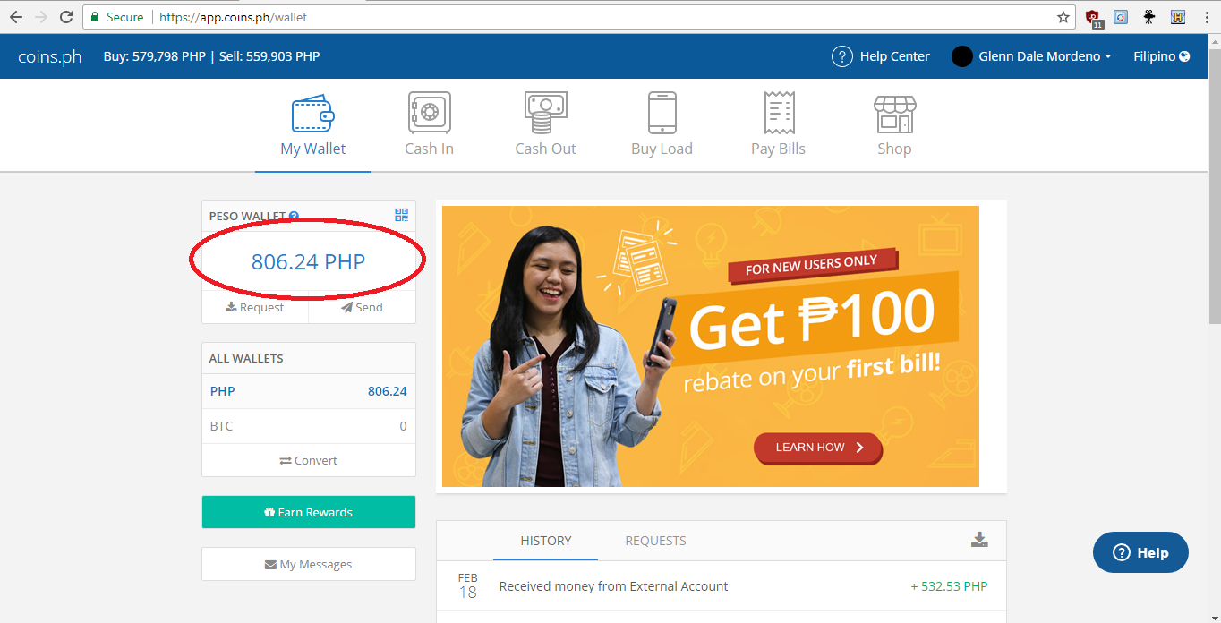The width and height of the screenshot is (1221, 623).
Task: Click the Learn How banner button
Action: [x=817, y=448]
